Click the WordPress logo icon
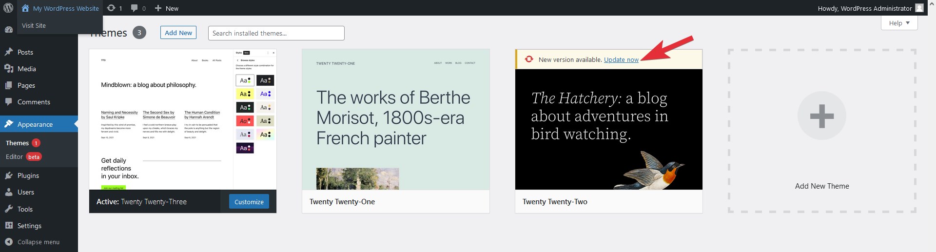Screen dimensions: 936x252 click(8, 8)
